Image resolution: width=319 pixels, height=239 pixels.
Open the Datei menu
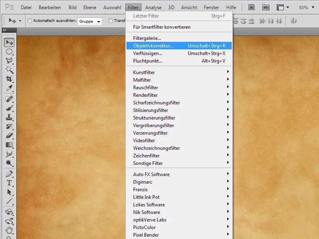coord(26,8)
